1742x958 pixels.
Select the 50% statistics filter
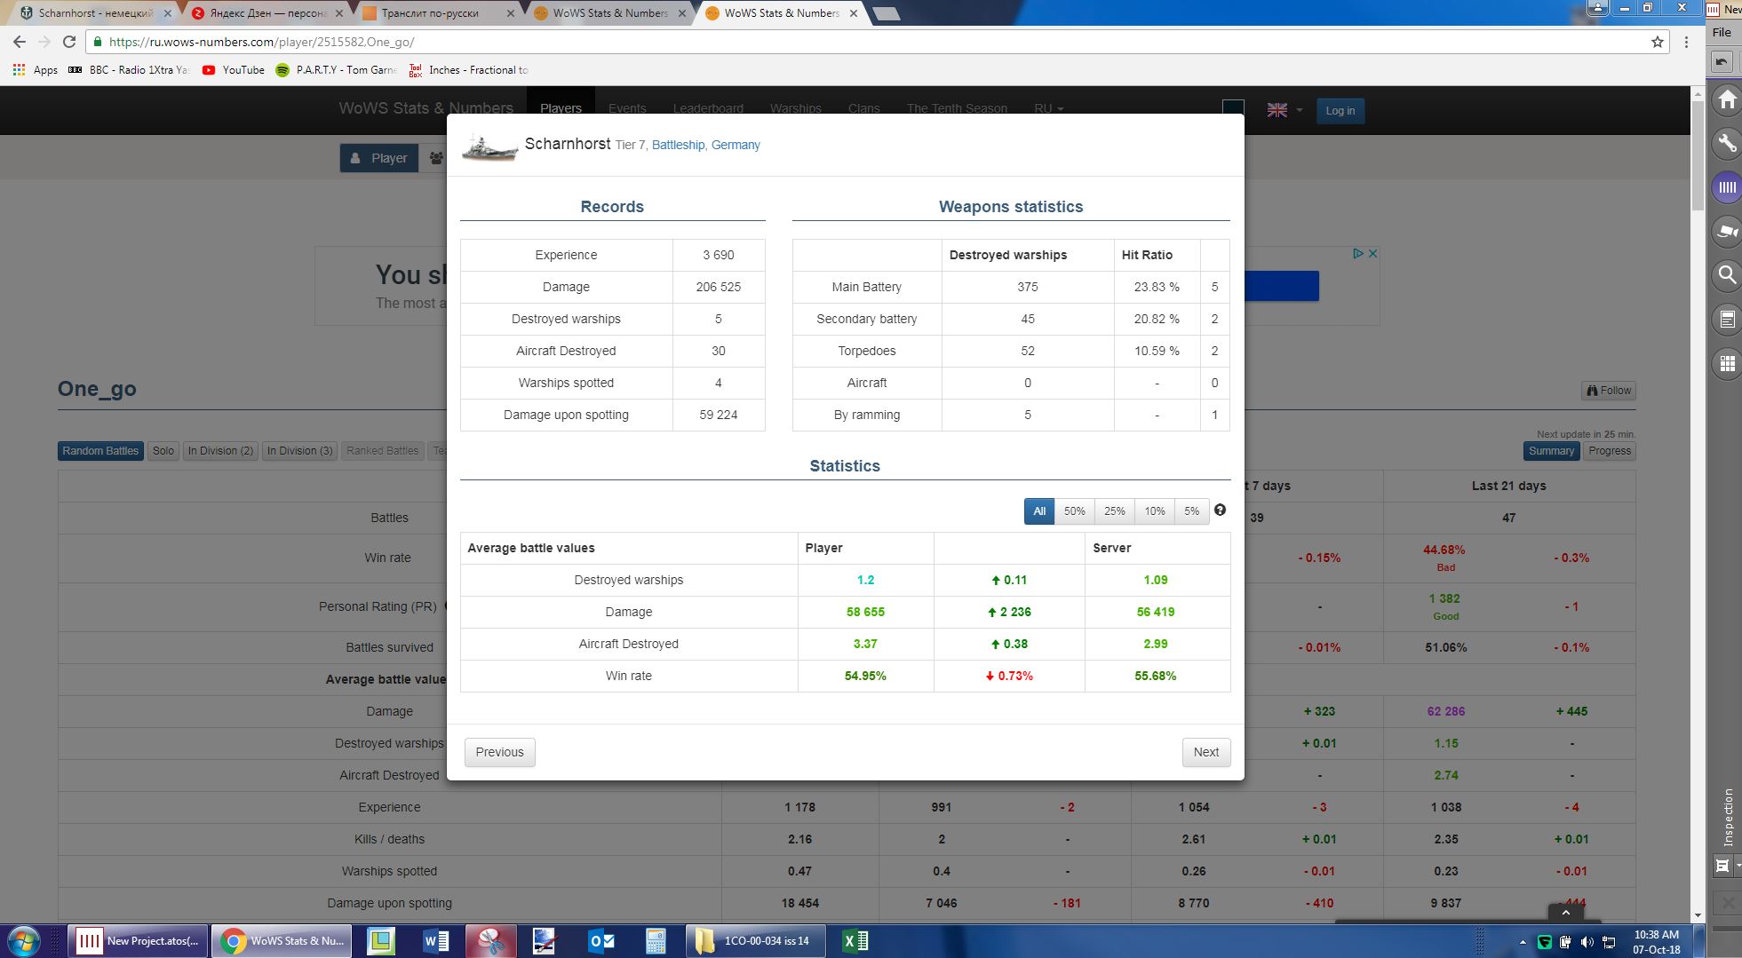pos(1074,511)
